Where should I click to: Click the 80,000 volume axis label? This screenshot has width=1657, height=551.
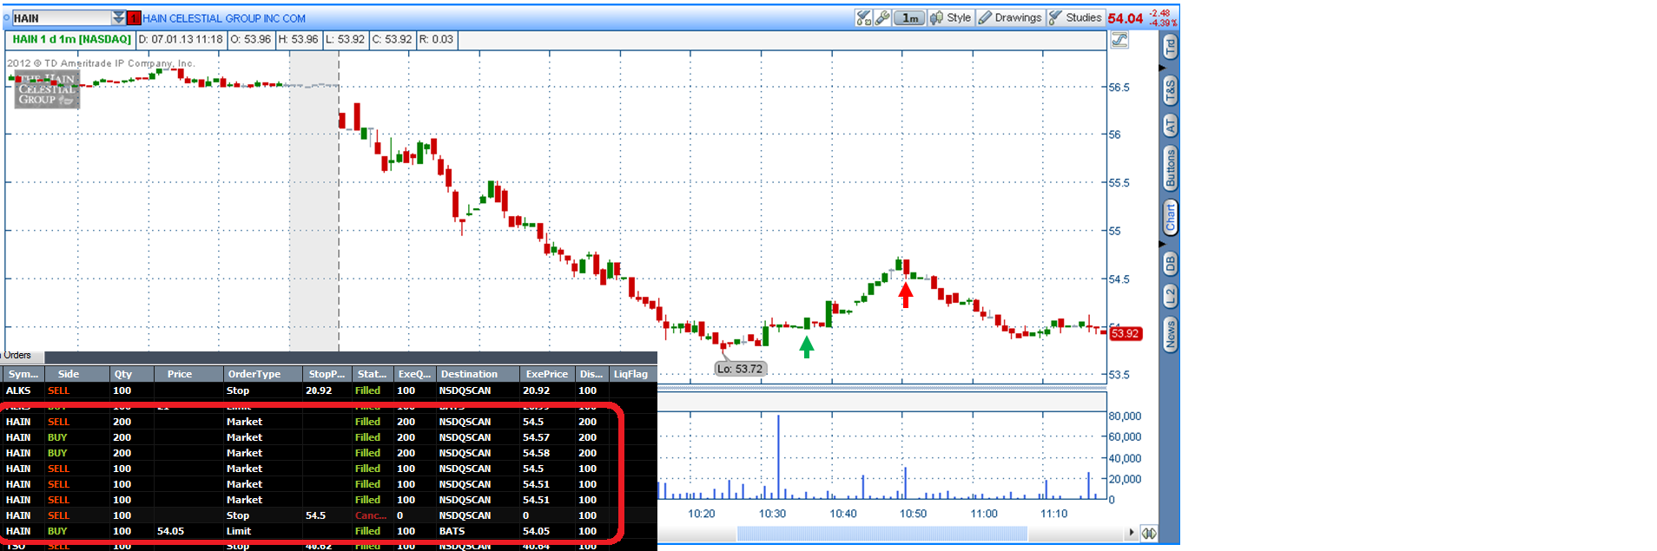coord(1125,417)
